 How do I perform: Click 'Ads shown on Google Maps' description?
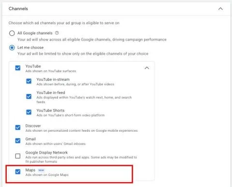[x=47, y=175]
